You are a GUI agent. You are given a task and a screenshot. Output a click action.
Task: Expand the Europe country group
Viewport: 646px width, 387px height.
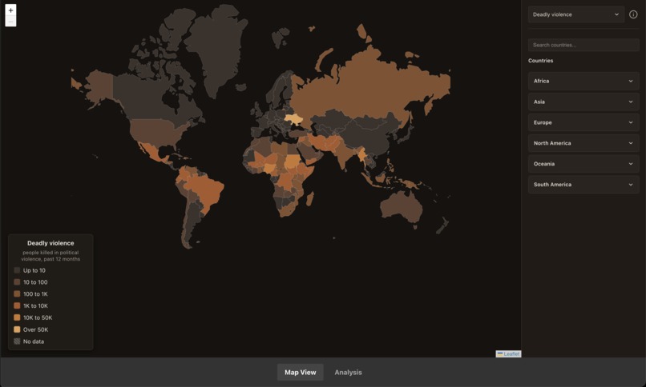coord(583,122)
